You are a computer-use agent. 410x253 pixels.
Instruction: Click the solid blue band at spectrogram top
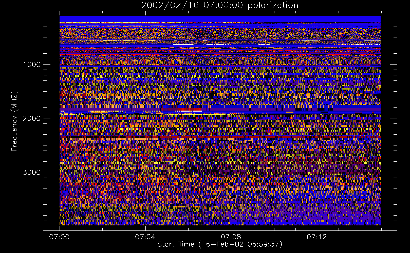point(220,19)
